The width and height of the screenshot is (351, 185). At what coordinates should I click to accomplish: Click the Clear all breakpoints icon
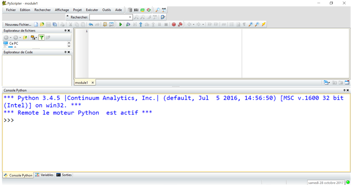pyautogui.click(x=180, y=24)
